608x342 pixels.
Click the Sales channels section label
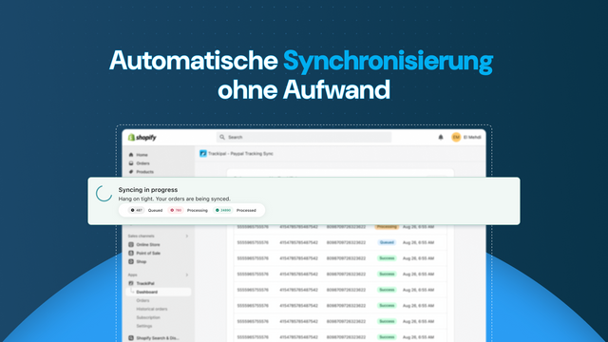tap(142, 237)
